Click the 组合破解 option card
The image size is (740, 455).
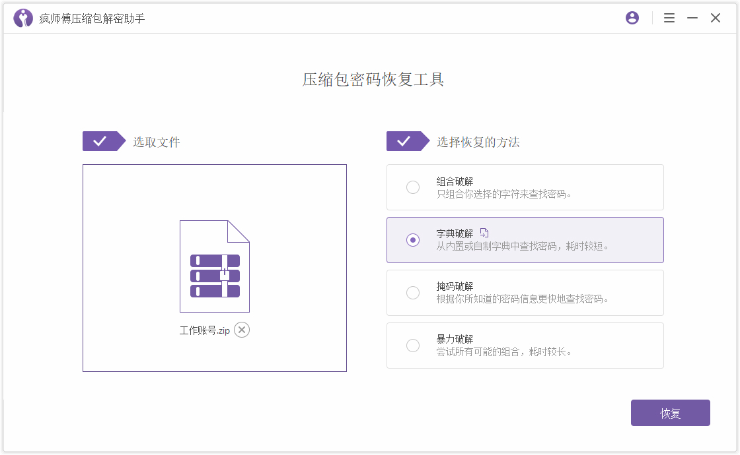525,187
